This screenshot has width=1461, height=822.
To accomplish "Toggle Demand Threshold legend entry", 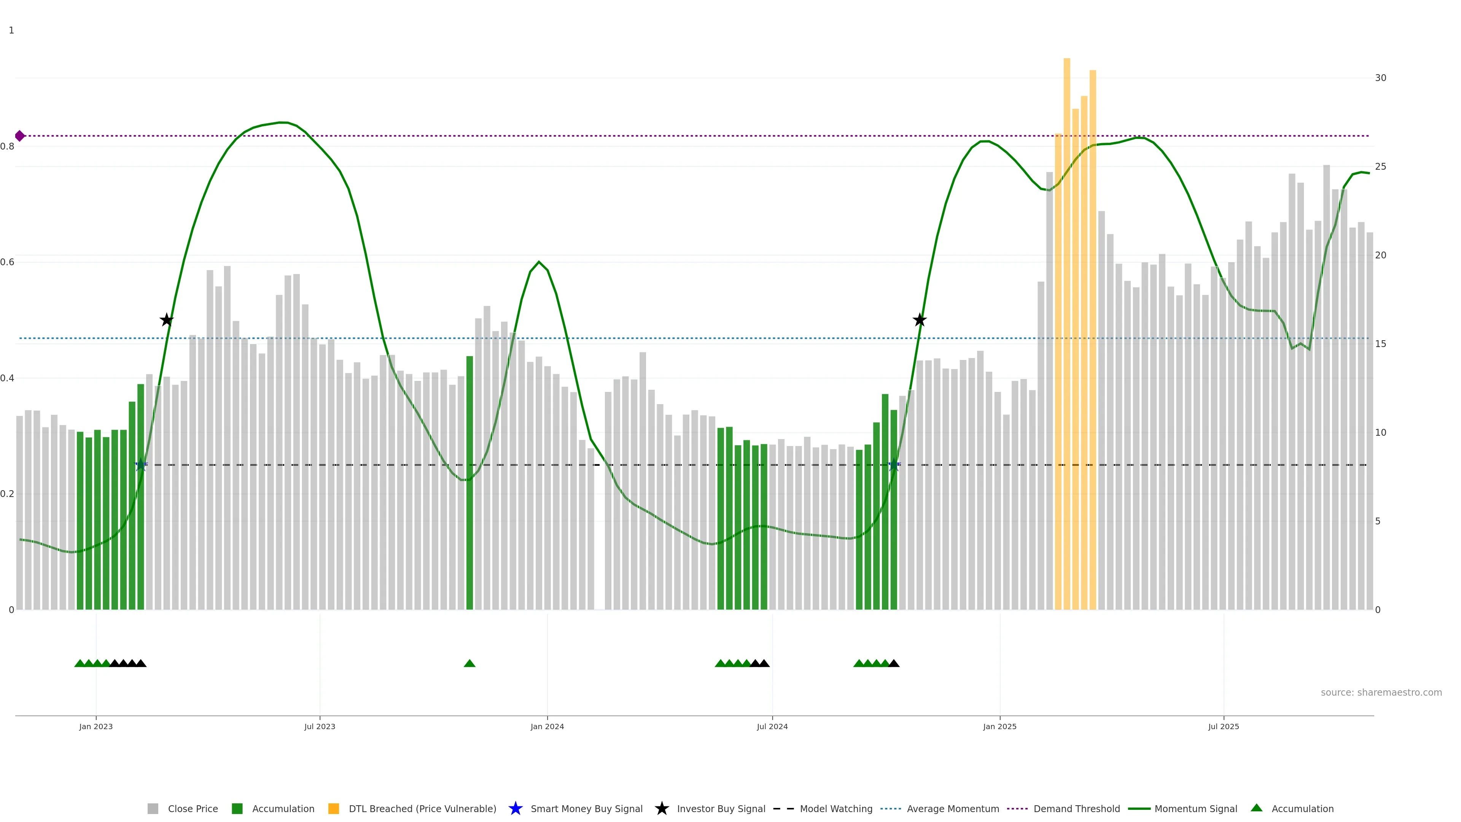I will coord(1076,808).
